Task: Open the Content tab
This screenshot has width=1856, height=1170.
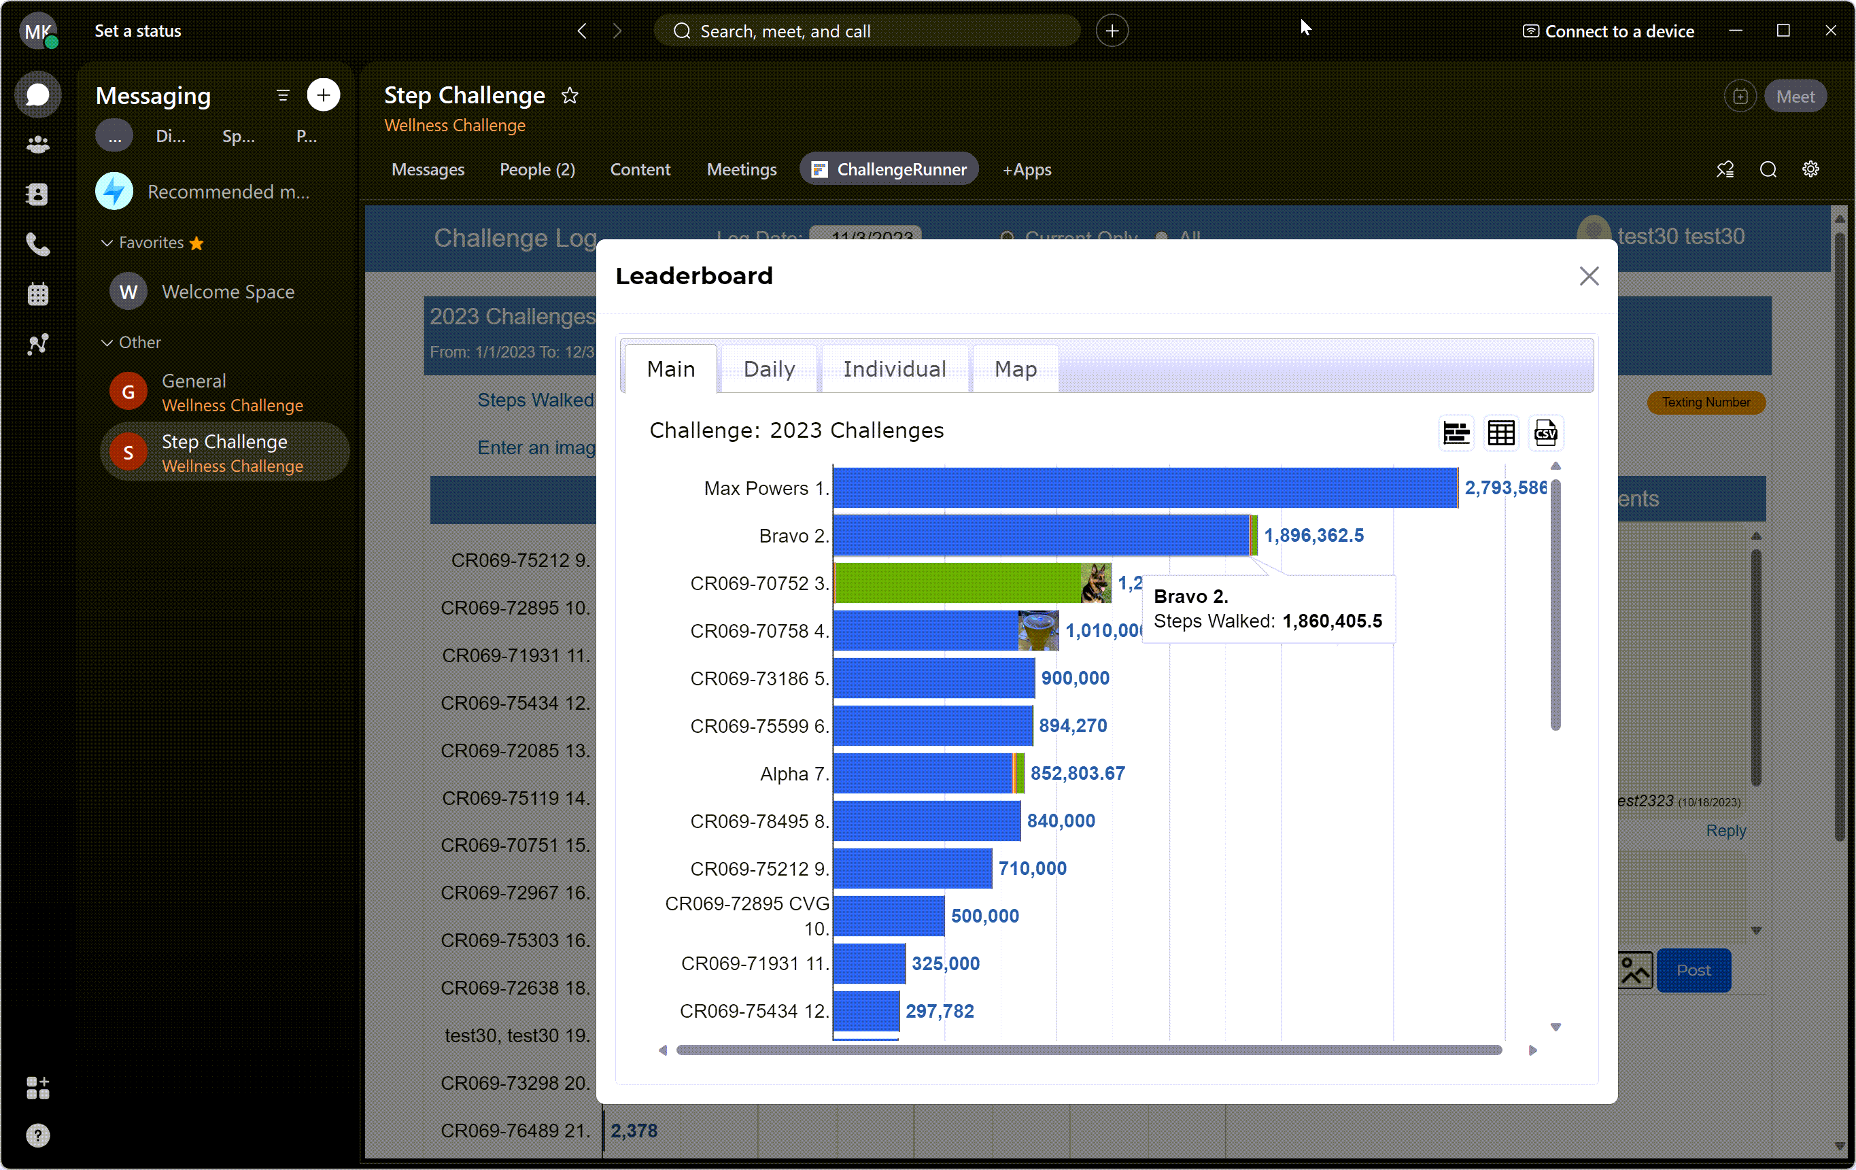Action: click(x=640, y=169)
